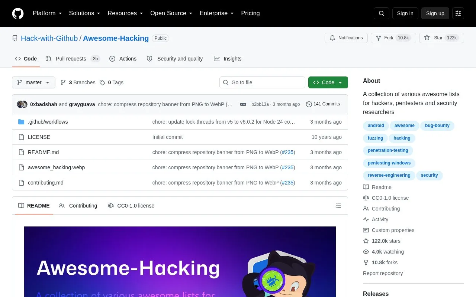The image size is (476, 297).
Task: Expand the Open Source menu
Action: (x=171, y=13)
